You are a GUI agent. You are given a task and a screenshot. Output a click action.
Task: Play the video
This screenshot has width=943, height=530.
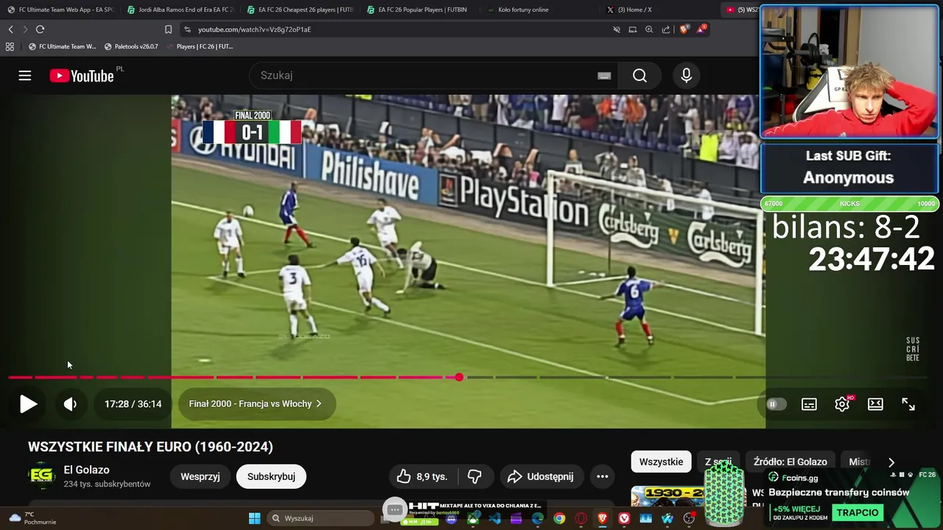click(28, 404)
